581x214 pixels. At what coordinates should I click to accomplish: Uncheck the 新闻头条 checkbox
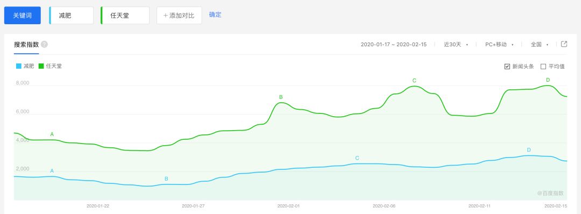pos(507,67)
